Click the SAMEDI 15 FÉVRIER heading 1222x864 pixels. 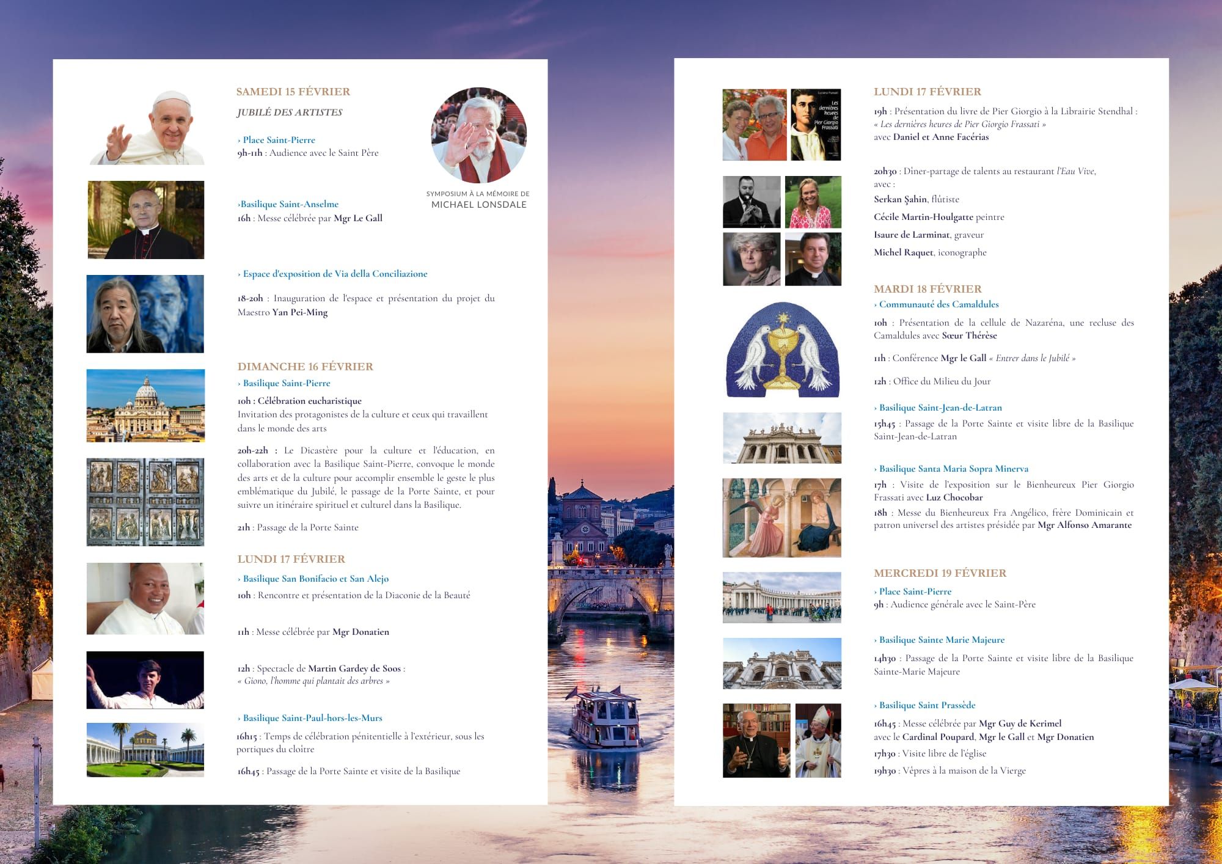point(293,92)
